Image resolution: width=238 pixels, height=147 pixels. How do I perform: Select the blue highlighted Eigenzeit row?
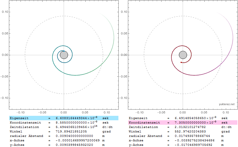point(64,118)
